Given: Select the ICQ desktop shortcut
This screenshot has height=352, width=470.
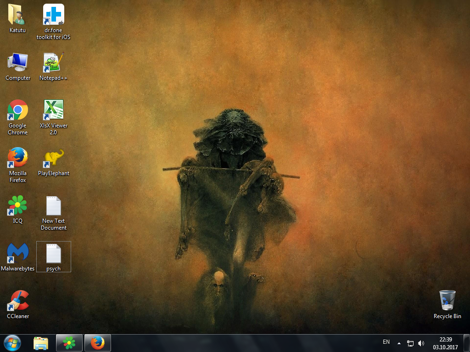Looking at the screenshot, I should (17, 205).
